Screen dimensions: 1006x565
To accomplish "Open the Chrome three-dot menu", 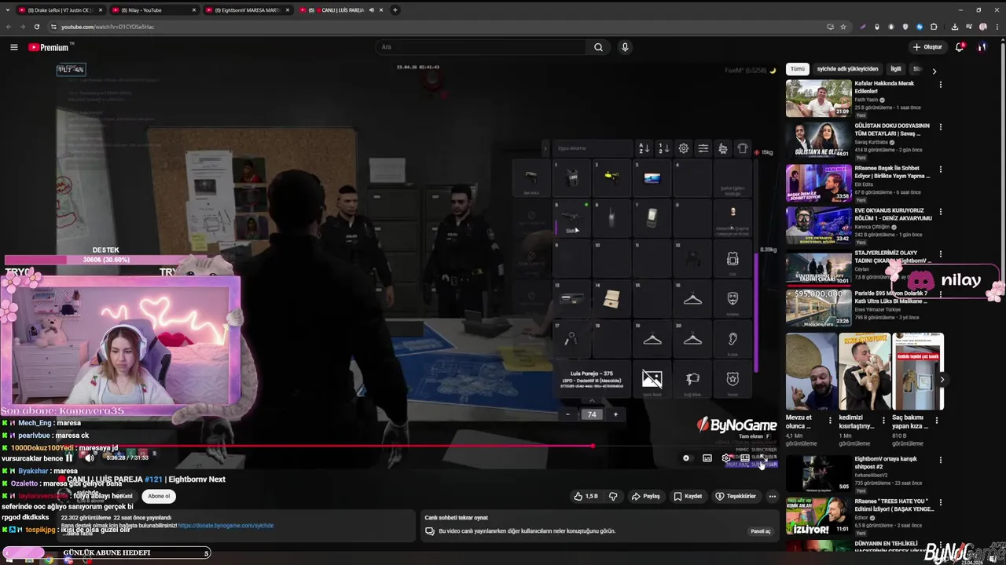I will point(997,27).
